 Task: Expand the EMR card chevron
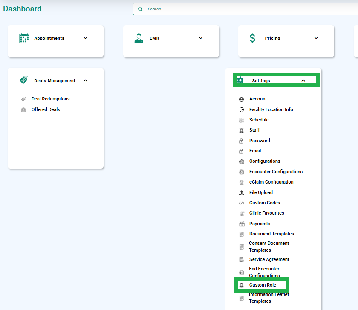[x=201, y=38]
